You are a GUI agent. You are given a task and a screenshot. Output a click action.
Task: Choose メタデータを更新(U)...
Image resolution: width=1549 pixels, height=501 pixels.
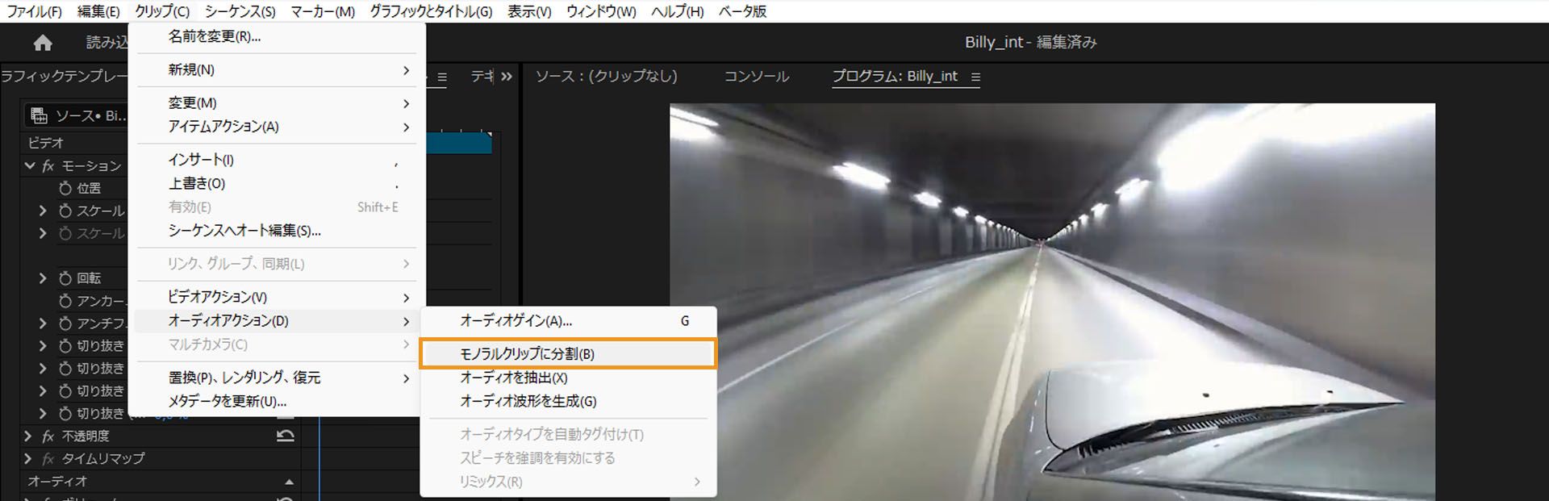276,401
